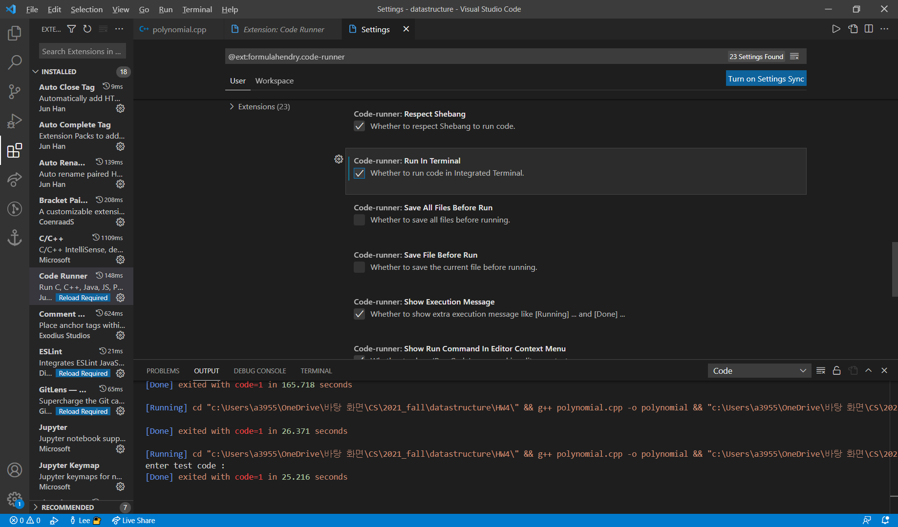
Task: Open more editor actions ellipsis
Action: pyautogui.click(x=884, y=29)
